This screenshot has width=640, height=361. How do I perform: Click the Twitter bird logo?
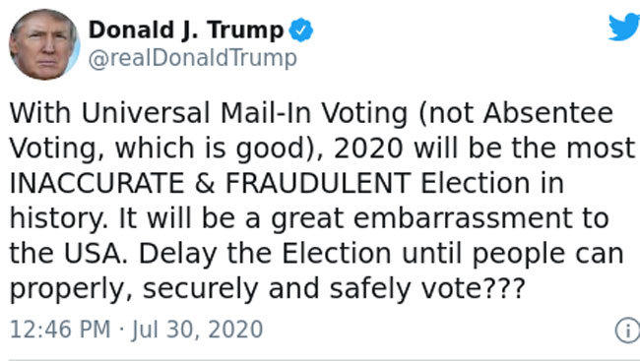pyautogui.click(x=624, y=27)
